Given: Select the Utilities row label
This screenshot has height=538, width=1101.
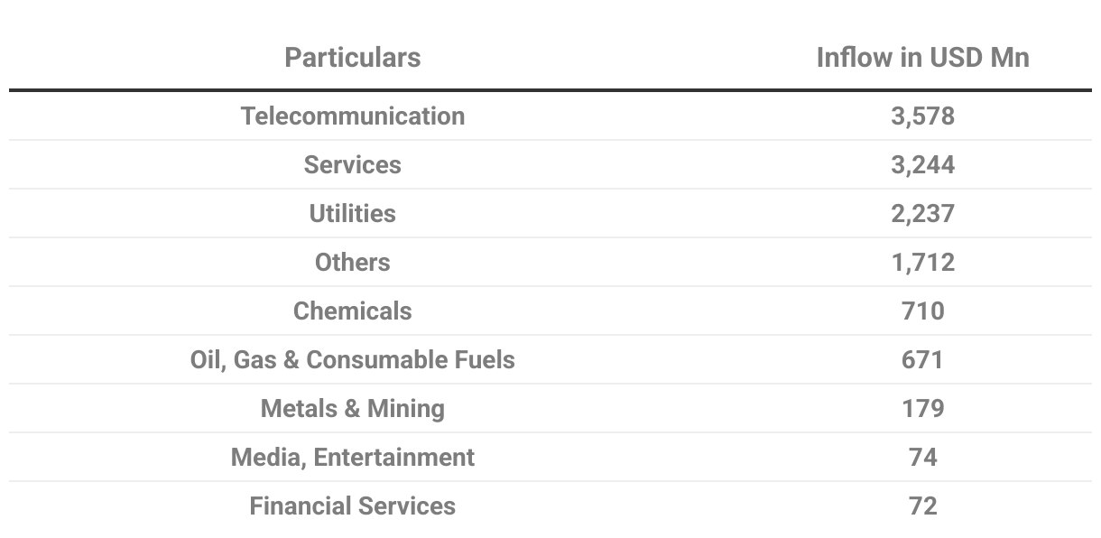Looking at the screenshot, I should pos(352,213).
